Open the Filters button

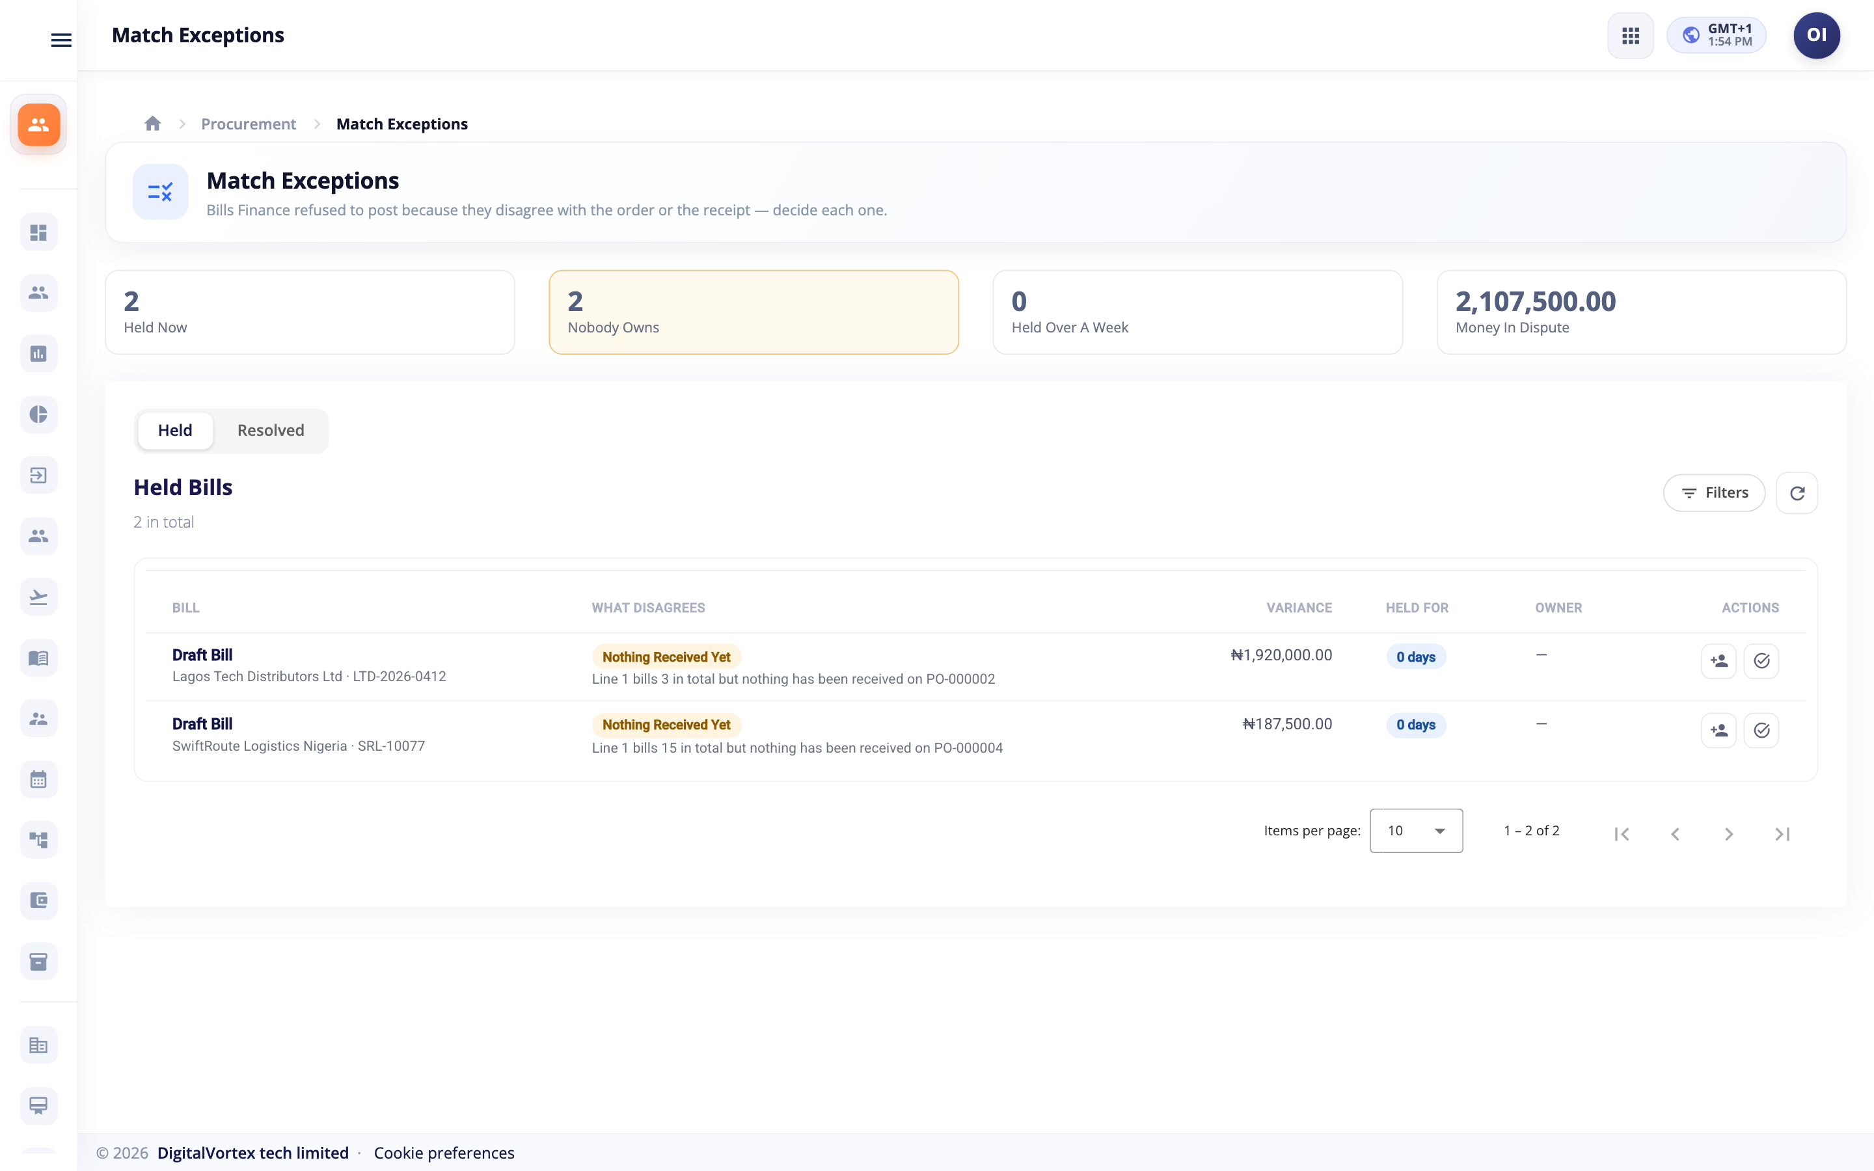click(1715, 492)
